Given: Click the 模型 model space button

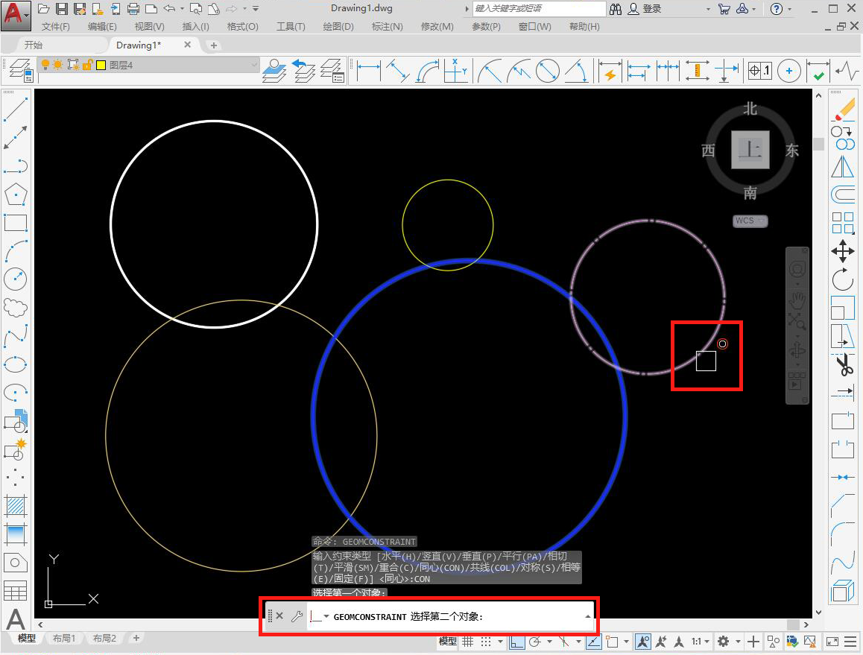Looking at the screenshot, I should pos(447,642).
